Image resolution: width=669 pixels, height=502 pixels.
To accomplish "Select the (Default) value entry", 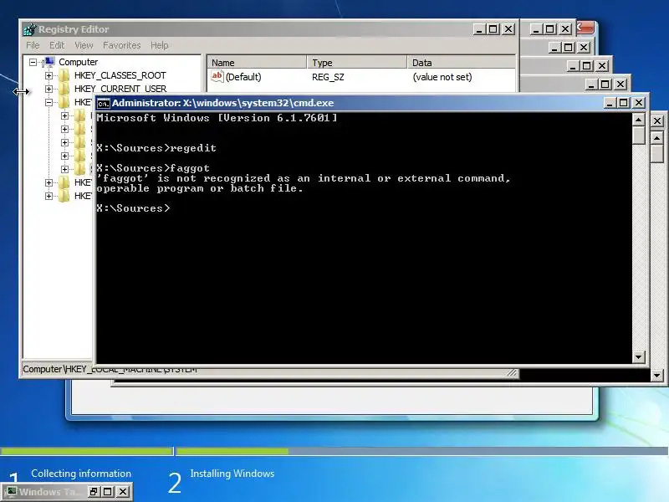I will tap(243, 77).
